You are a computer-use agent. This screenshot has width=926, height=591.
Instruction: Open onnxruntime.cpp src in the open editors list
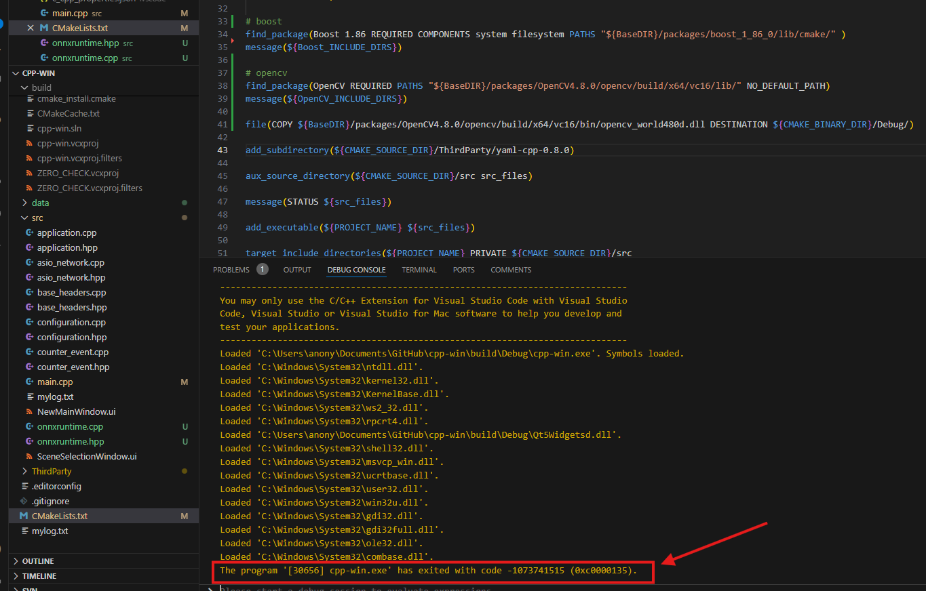tap(103, 58)
